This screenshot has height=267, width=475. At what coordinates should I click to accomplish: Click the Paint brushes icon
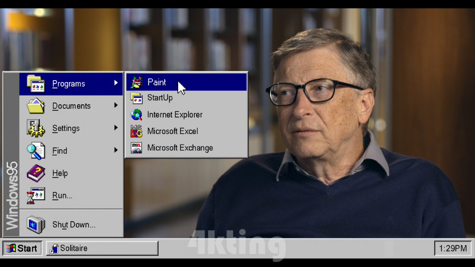pos(137,83)
